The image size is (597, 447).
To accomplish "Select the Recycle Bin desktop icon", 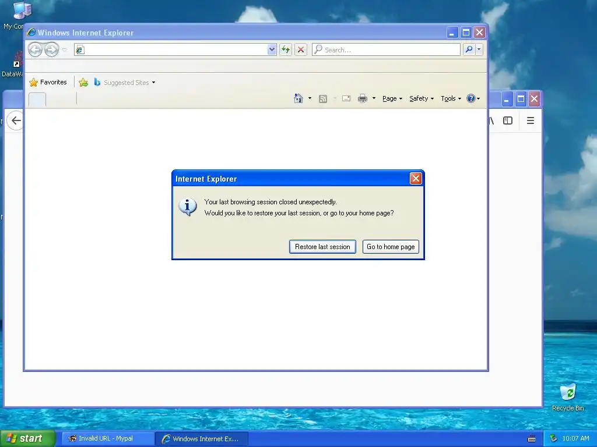I will (x=568, y=398).
